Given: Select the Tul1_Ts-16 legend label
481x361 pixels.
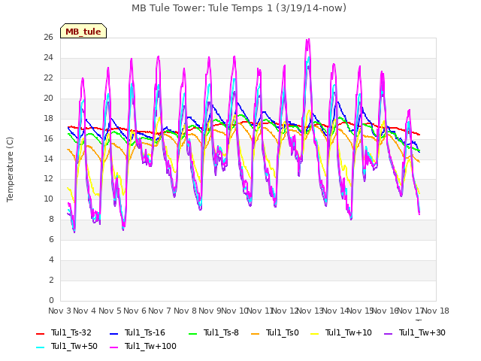Looking at the screenshot, I should click(145, 332).
